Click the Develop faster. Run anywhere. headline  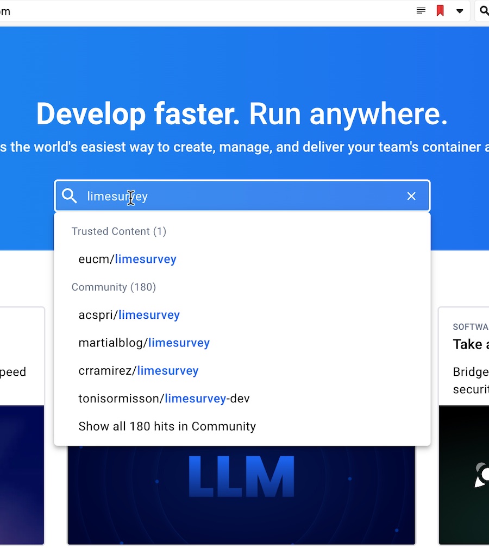click(242, 114)
